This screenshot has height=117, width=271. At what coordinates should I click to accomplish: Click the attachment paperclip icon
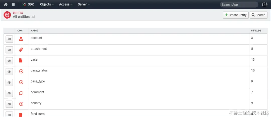21,50
